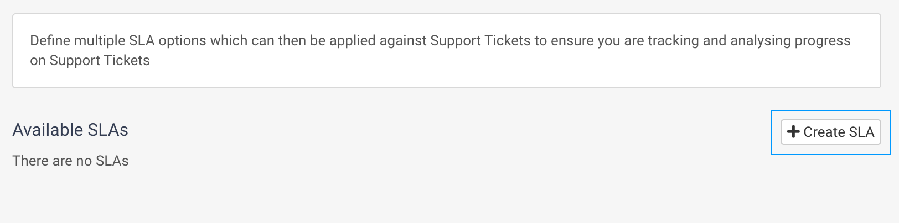Click 'no SLAs' in the empty-state message
The width and height of the screenshot is (899, 223).
click(102, 161)
